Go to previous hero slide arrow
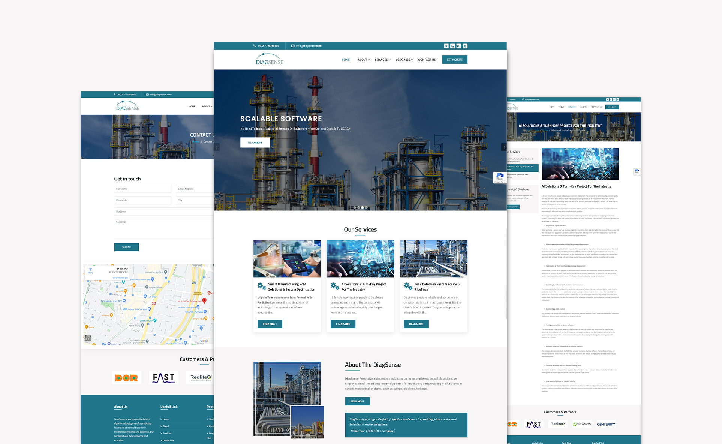This screenshot has width=722, height=444. (216, 147)
